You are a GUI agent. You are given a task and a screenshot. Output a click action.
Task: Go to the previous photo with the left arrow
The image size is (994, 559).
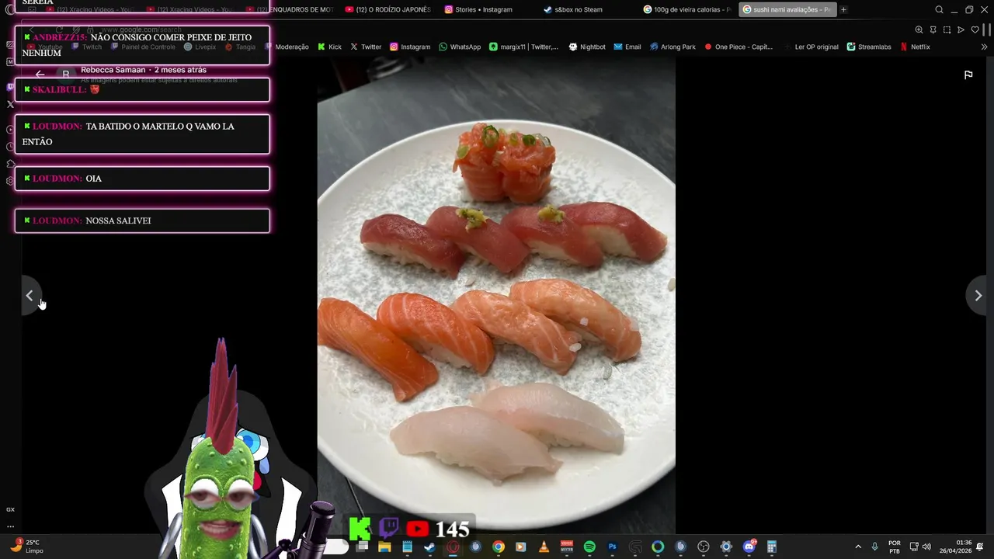pyautogui.click(x=30, y=296)
